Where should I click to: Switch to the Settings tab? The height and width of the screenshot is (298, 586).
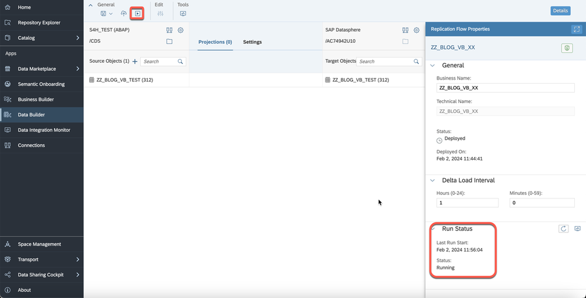coord(252,42)
